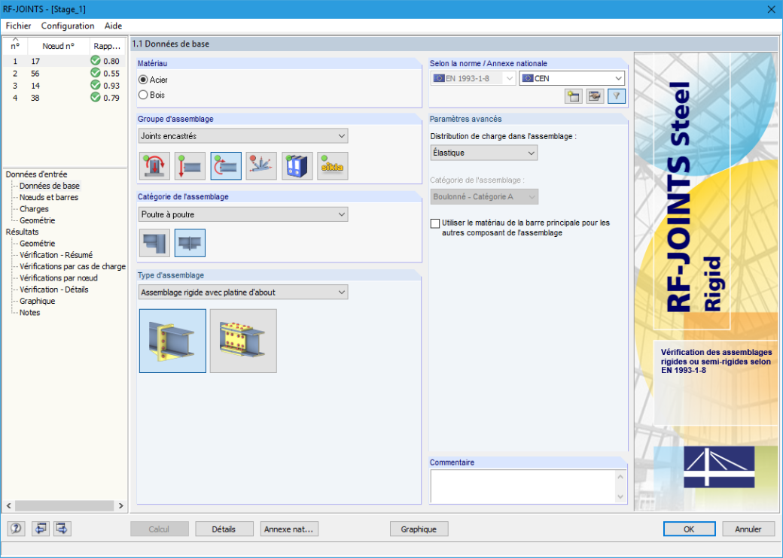783x558 pixels.
Task: Select Données de base in tree
Action: click(x=50, y=186)
